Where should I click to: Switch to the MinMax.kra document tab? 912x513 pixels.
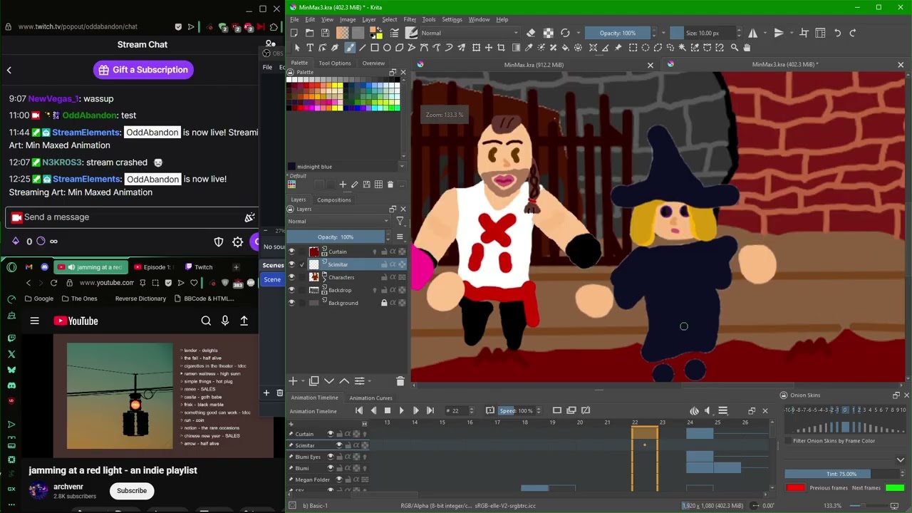534,65
